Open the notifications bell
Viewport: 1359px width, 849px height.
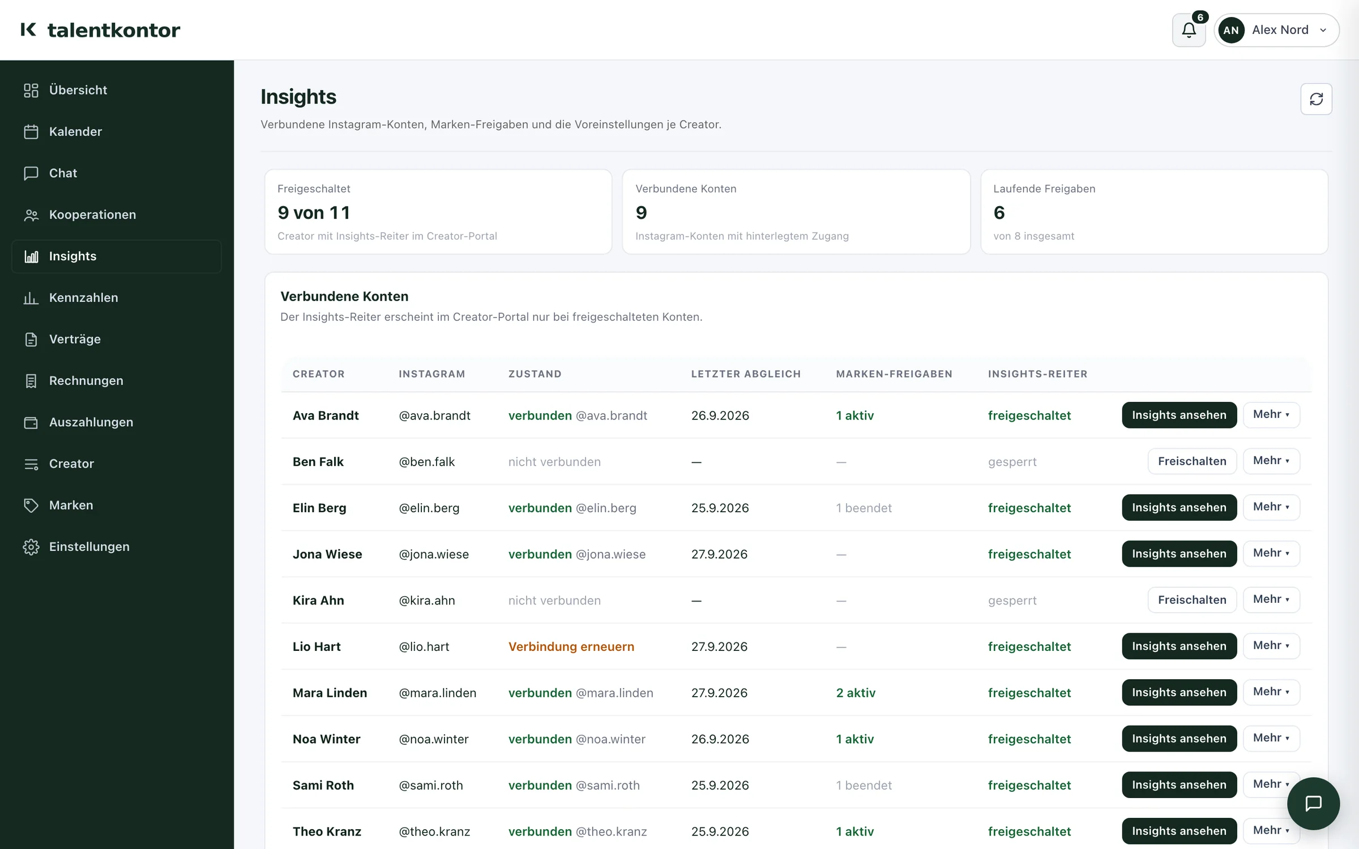click(1189, 30)
